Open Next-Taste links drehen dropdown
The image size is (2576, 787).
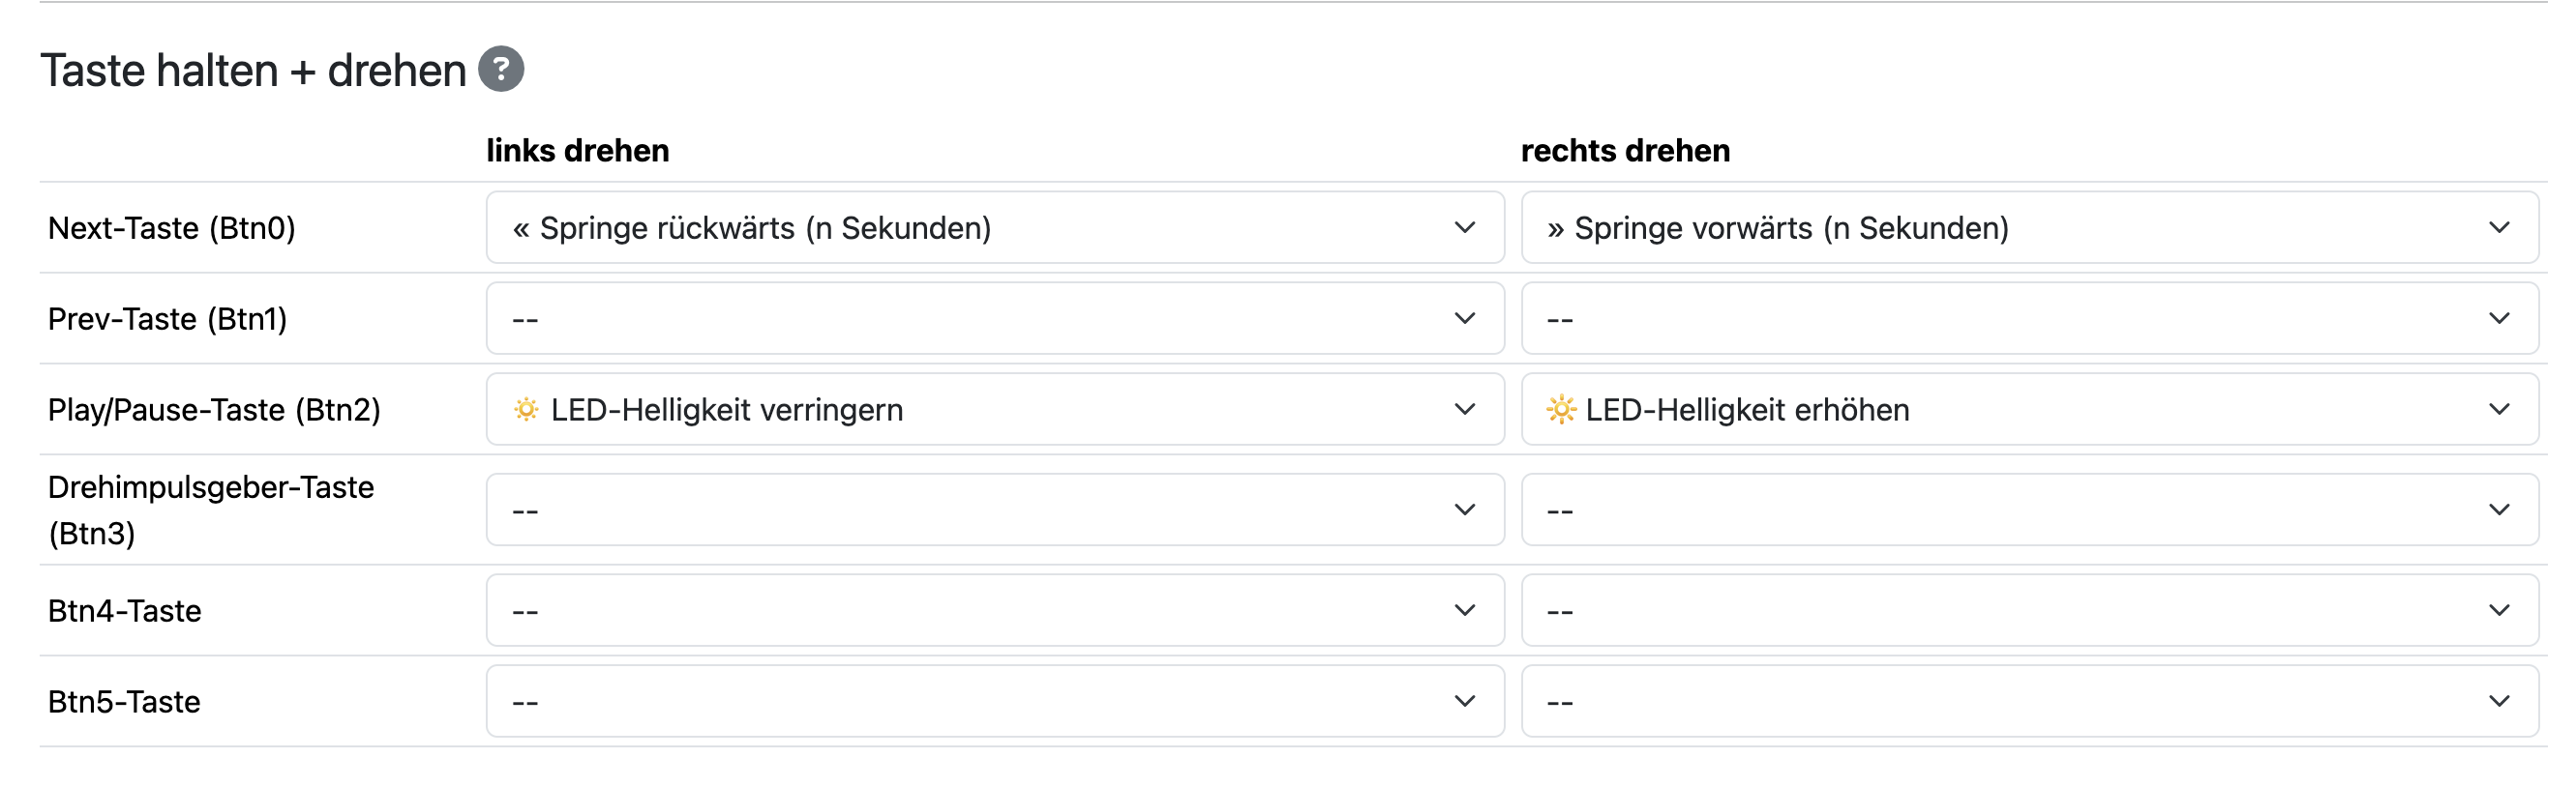995,228
